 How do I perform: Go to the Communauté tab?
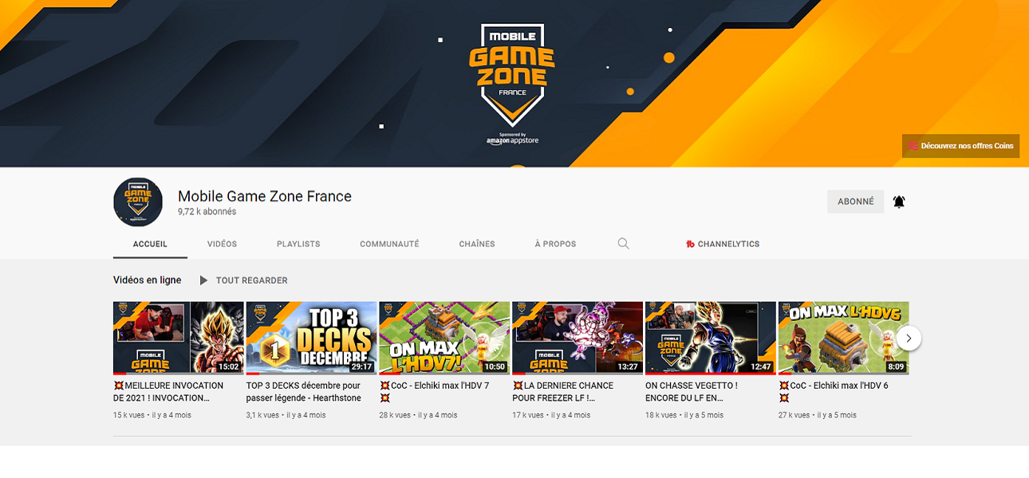[389, 244]
